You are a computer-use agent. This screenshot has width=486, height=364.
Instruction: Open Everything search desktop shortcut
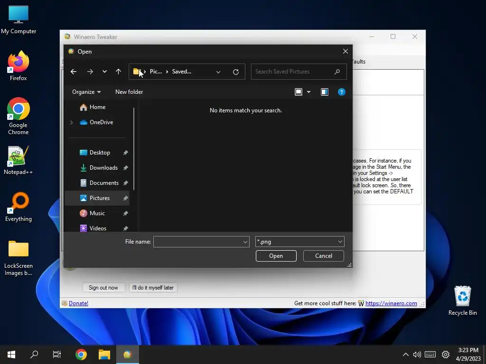19,207
